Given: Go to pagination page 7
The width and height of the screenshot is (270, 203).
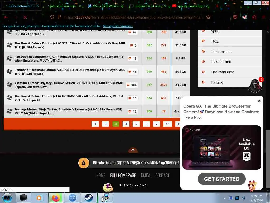Looking at the screenshot, I should (157, 124).
